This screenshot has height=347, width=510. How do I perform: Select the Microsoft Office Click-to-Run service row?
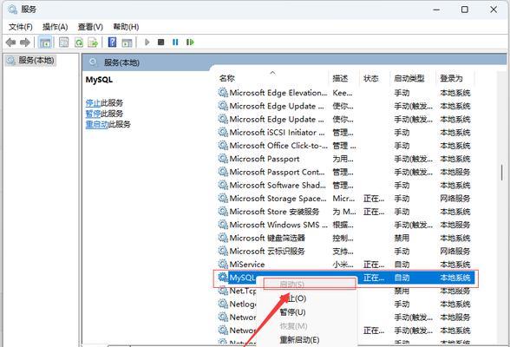coord(345,146)
